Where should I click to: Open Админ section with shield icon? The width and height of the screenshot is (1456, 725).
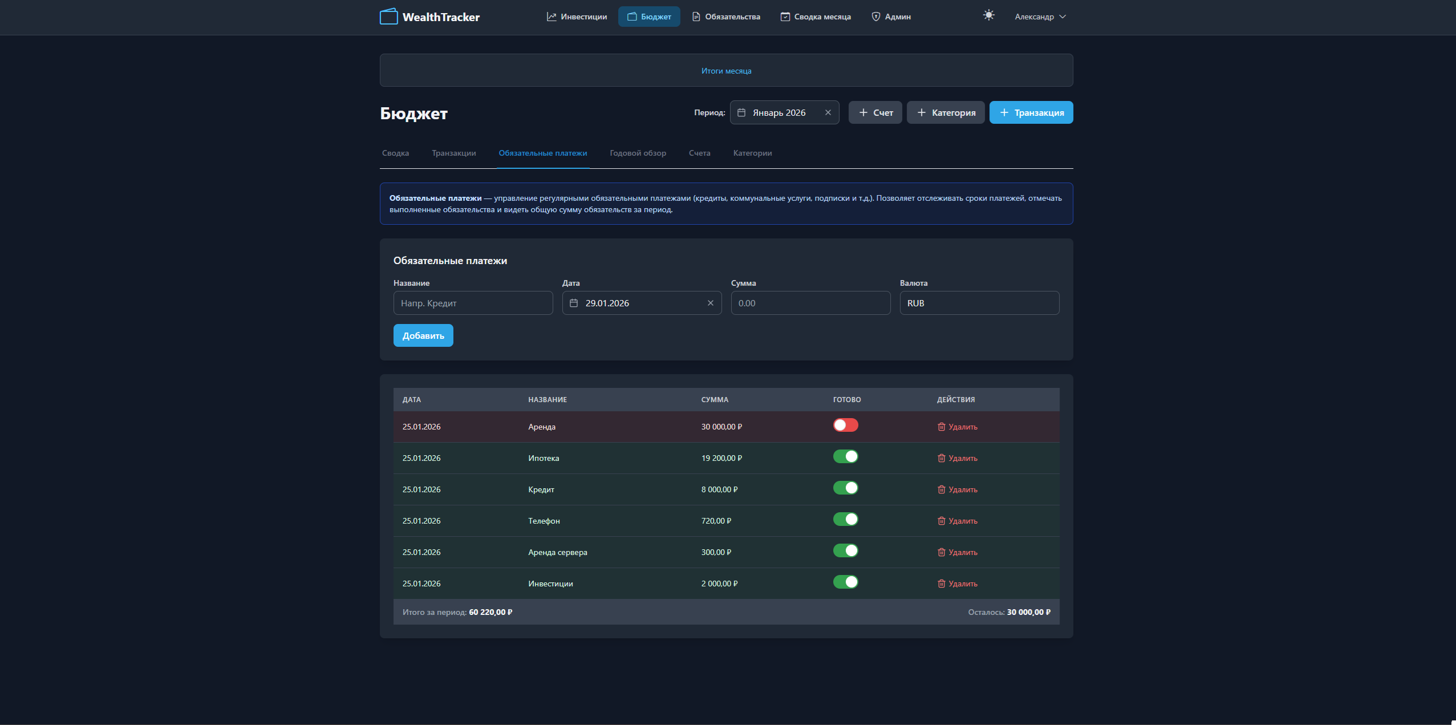891,17
